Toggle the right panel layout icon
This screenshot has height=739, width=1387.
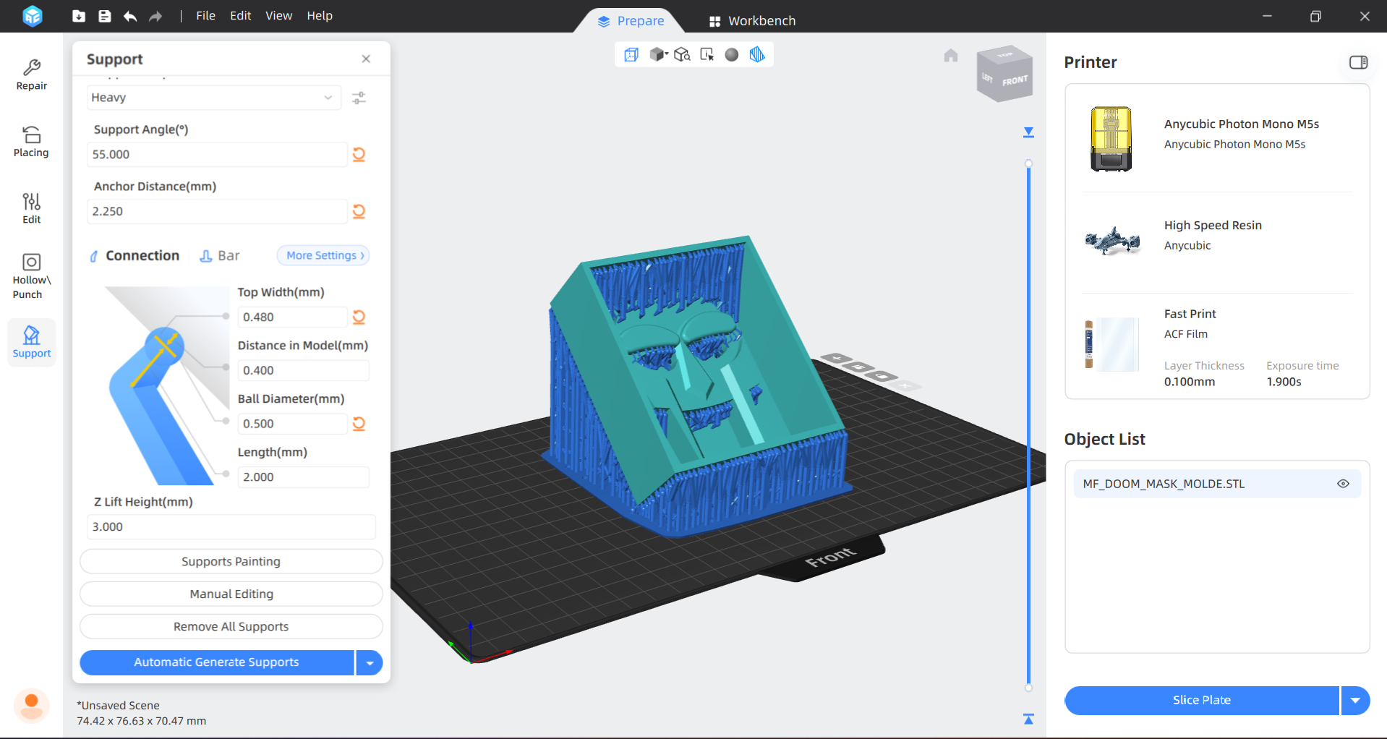pyautogui.click(x=1359, y=62)
